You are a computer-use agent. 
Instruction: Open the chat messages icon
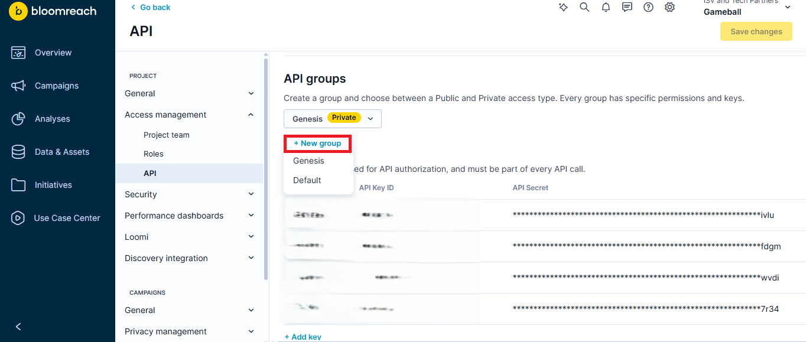627,7
